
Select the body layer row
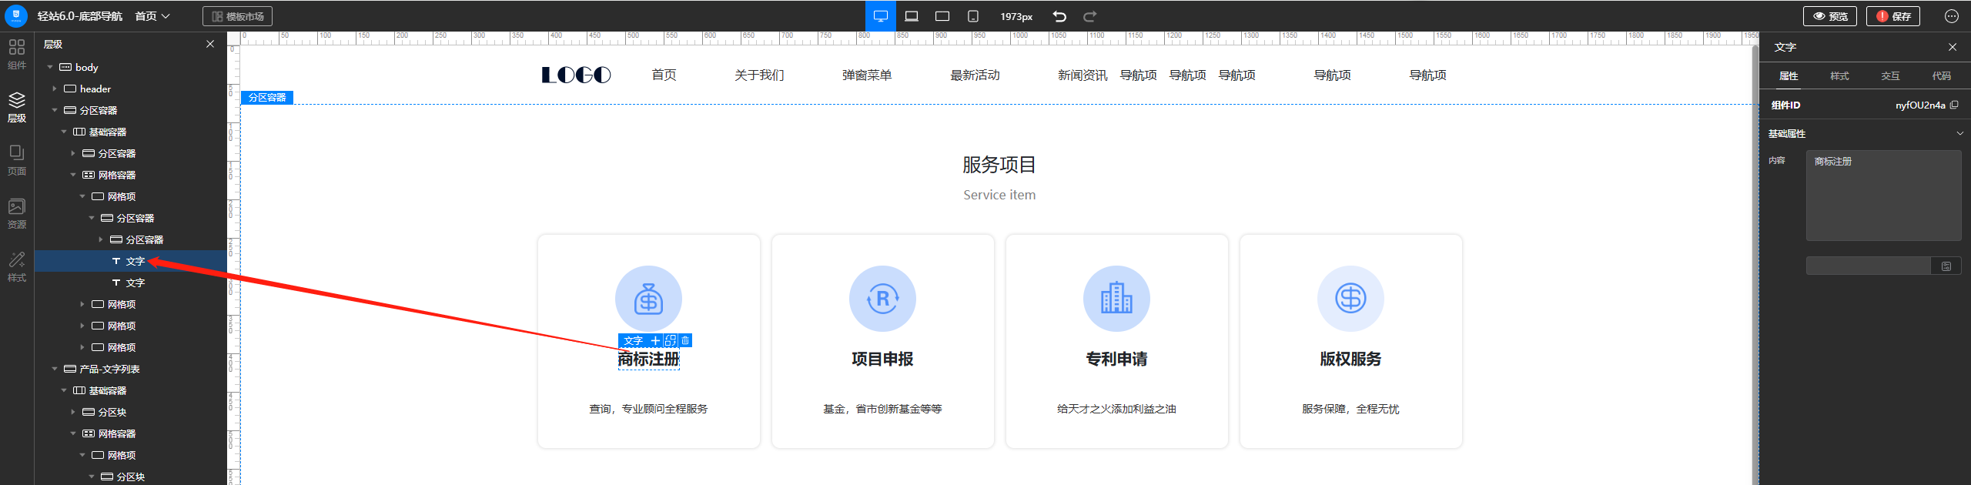(x=131, y=68)
